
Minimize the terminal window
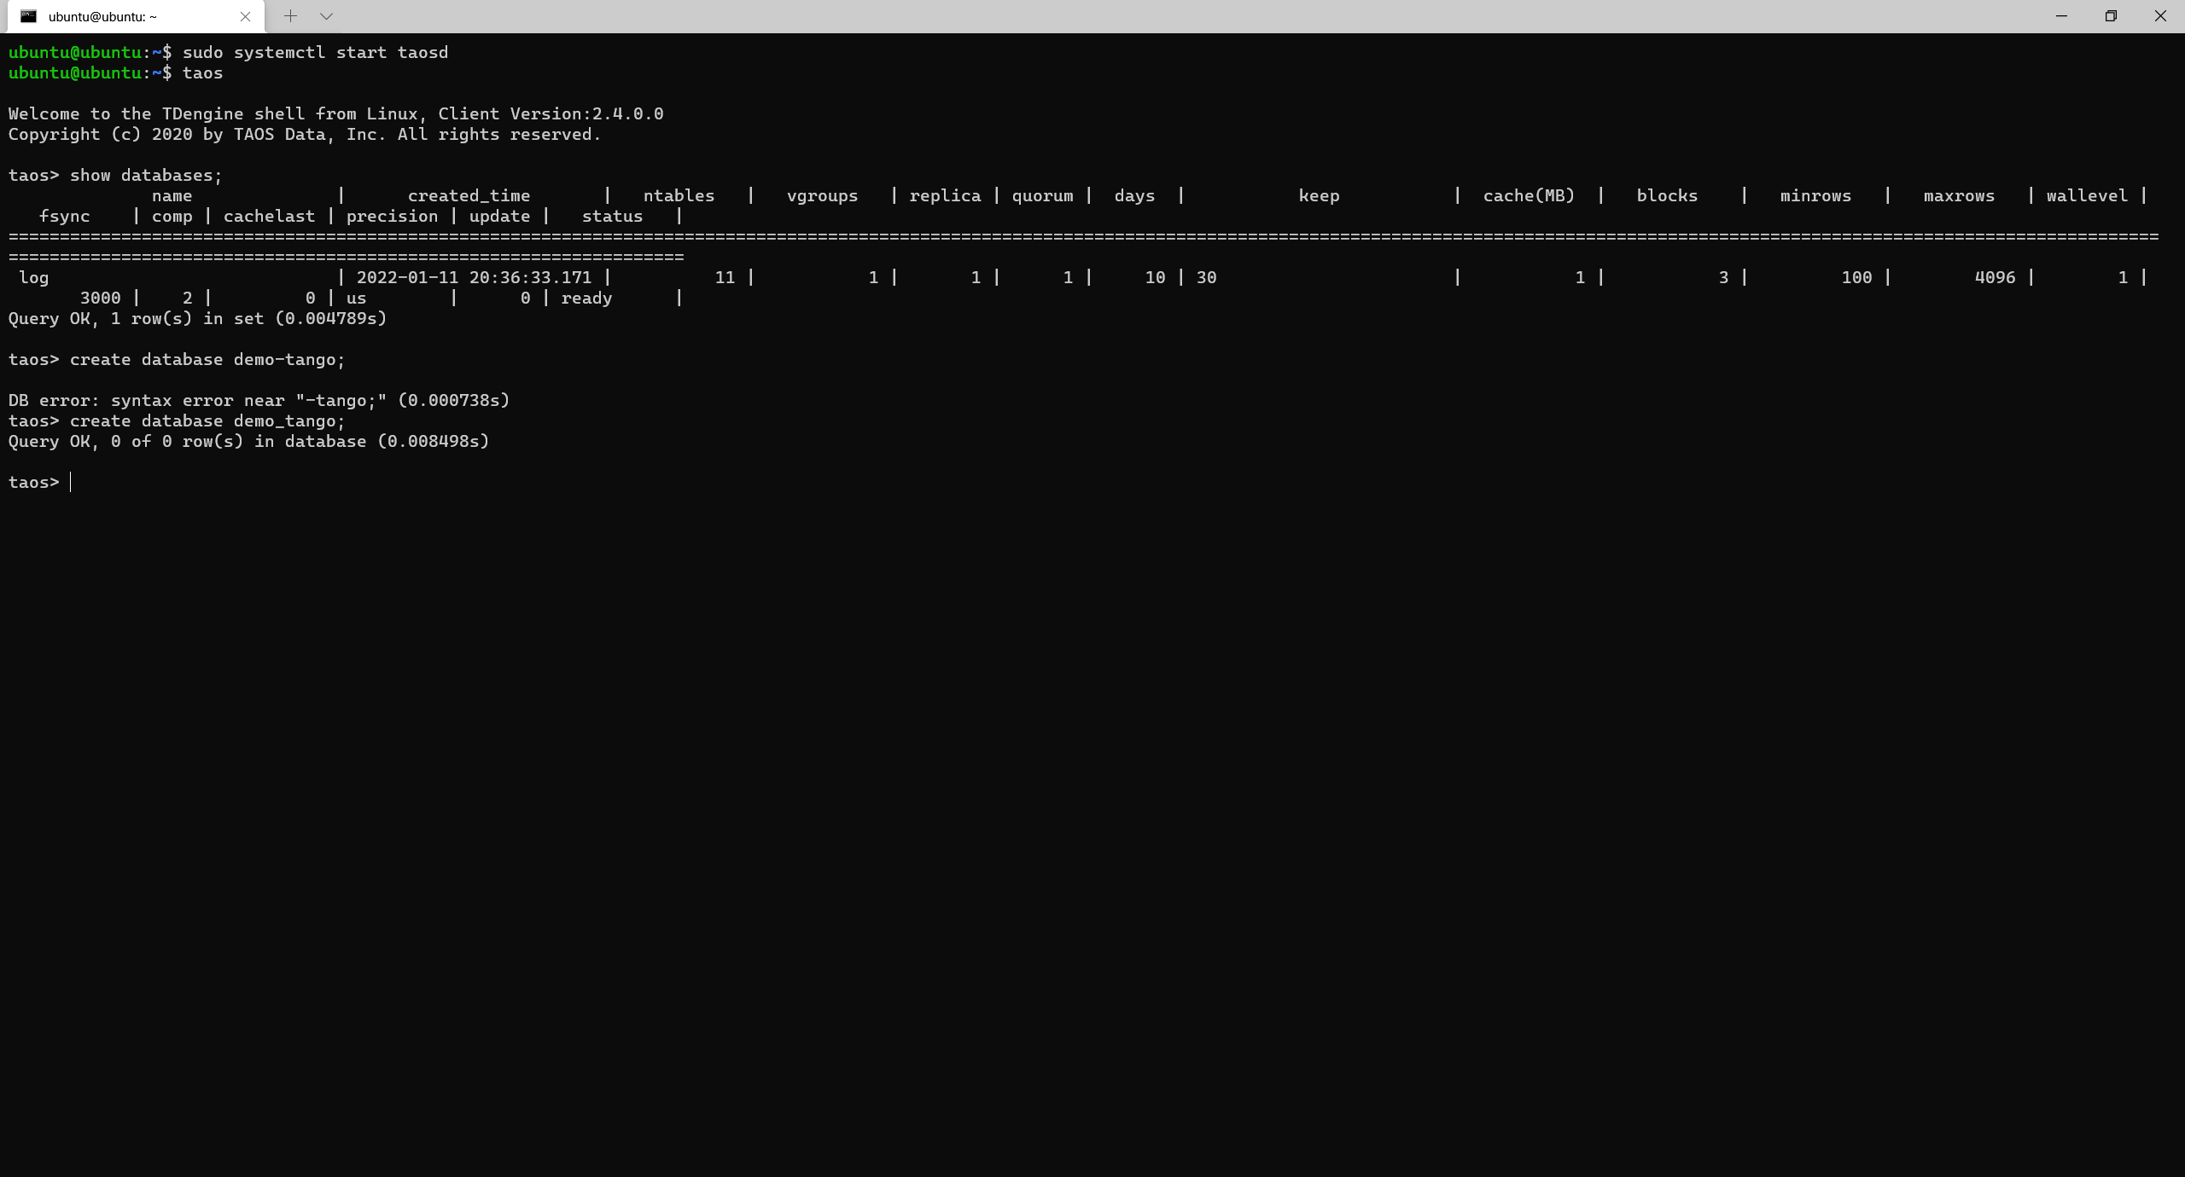(x=2061, y=16)
